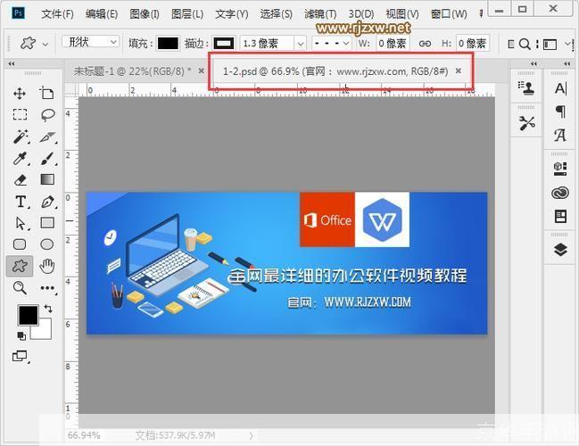Collapse the left toolbox double arrows
This screenshot has width=579, height=446.
point(12,64)
